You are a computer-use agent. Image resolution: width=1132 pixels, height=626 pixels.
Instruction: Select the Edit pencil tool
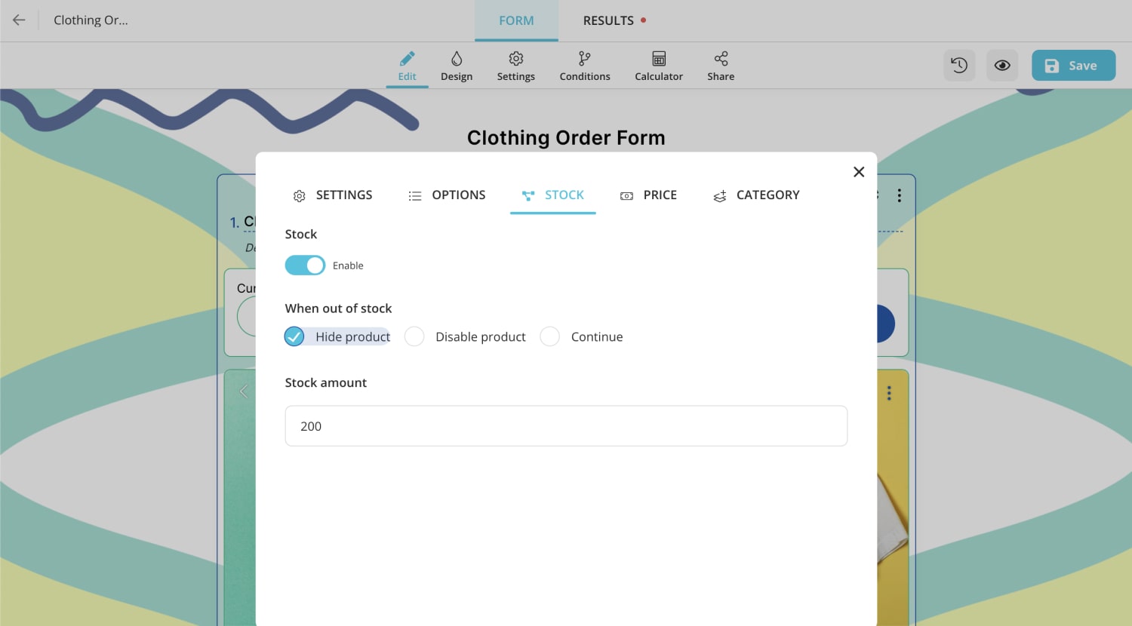(407, 65)
